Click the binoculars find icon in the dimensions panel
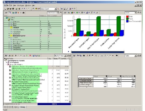 click(x=23, y=13)
